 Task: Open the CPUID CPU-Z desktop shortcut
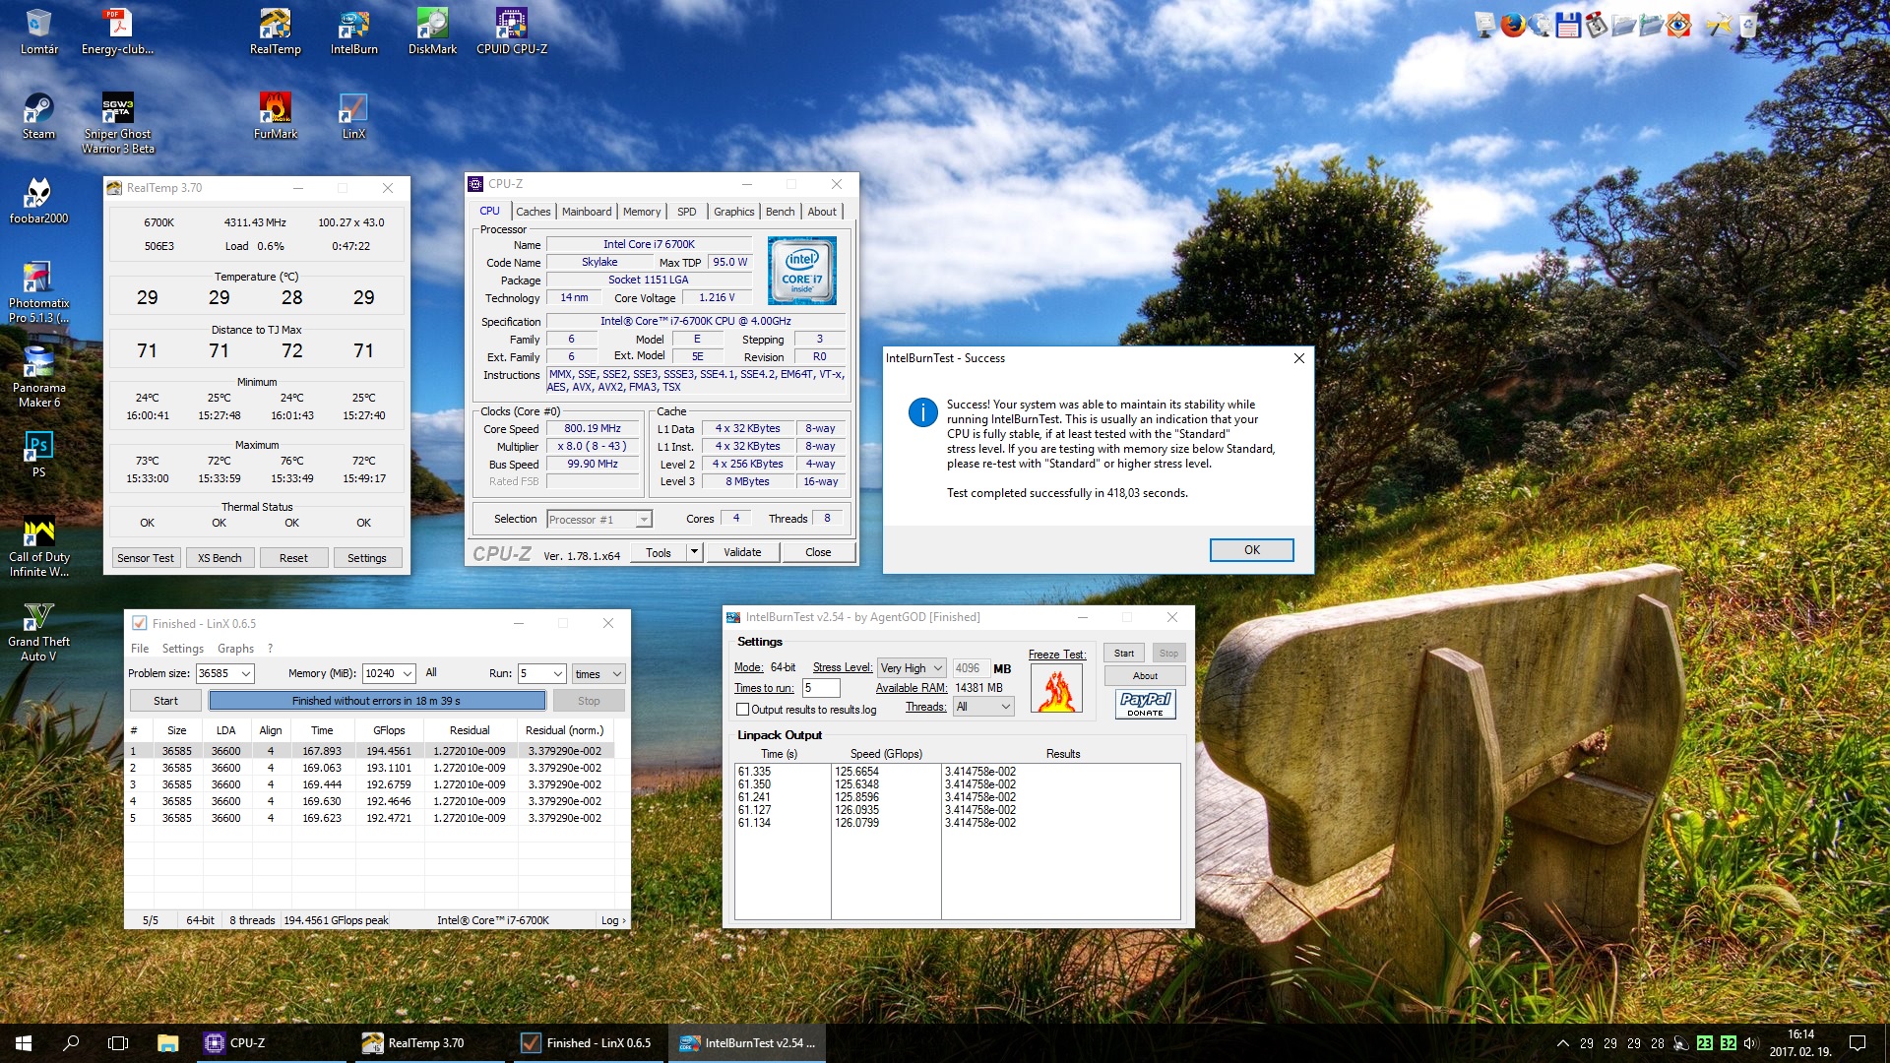[x=512, y=31]
